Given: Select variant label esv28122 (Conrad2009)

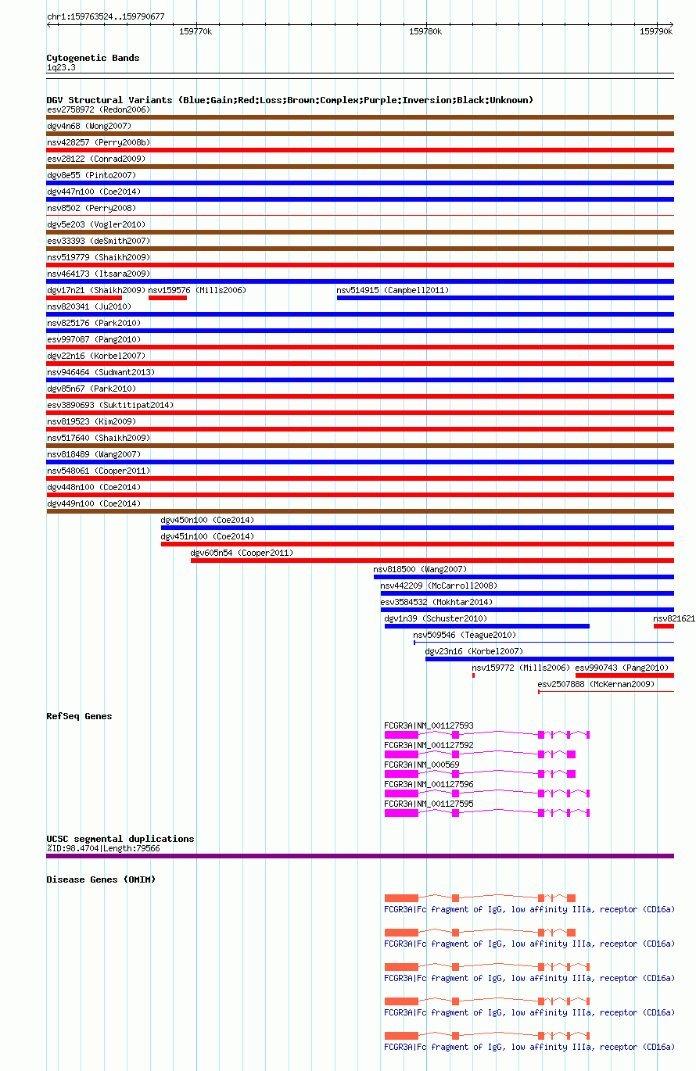Looking at the screenshot, I should (x=96, y=159).
